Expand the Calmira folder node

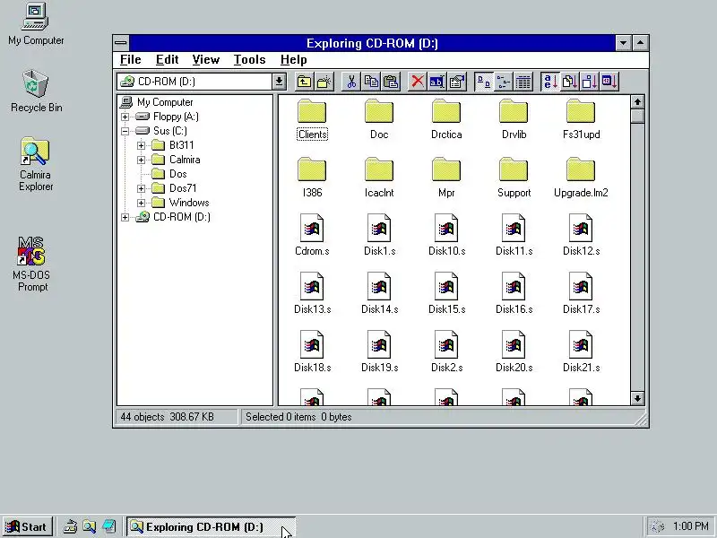pos(141,160)
